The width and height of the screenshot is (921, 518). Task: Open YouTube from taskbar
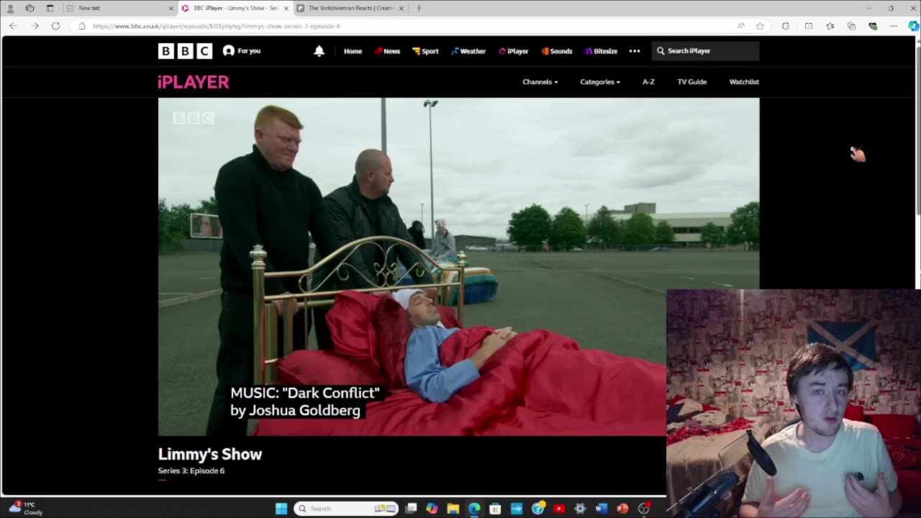coord(559,509)
